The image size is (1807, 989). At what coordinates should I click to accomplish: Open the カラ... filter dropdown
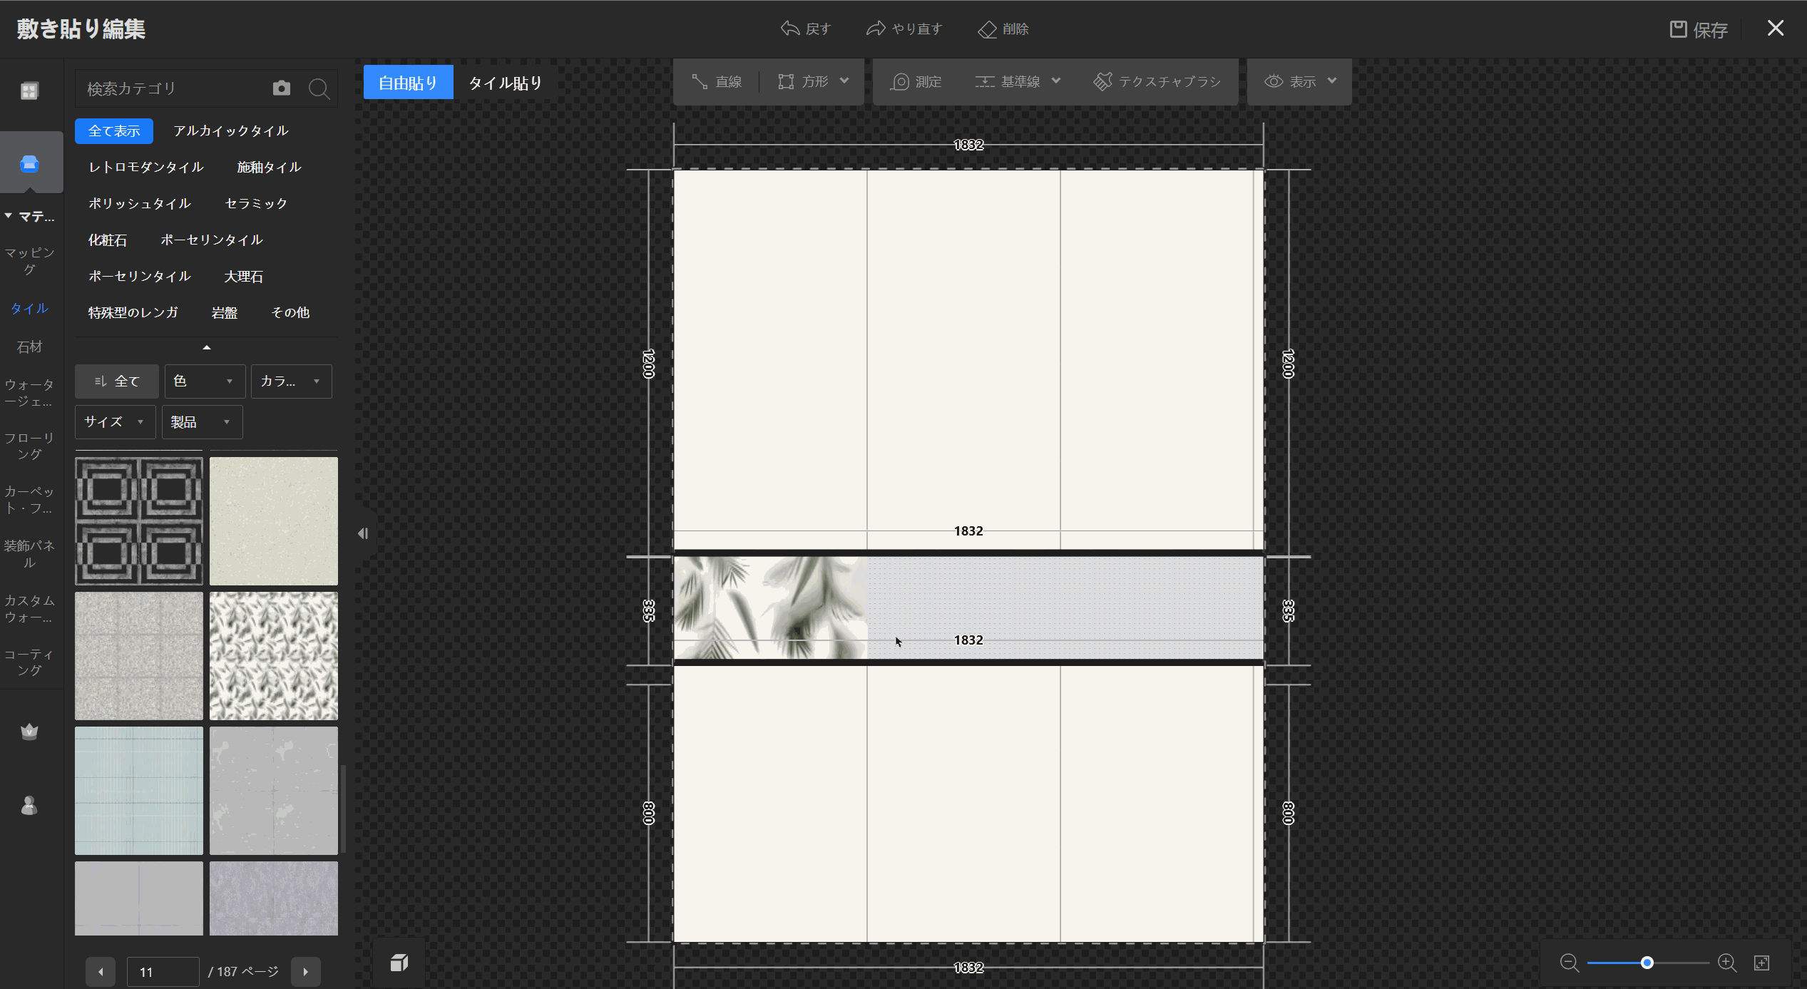coord(292,381)
